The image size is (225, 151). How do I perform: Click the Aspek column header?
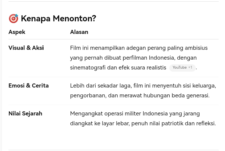click(17, 32)
